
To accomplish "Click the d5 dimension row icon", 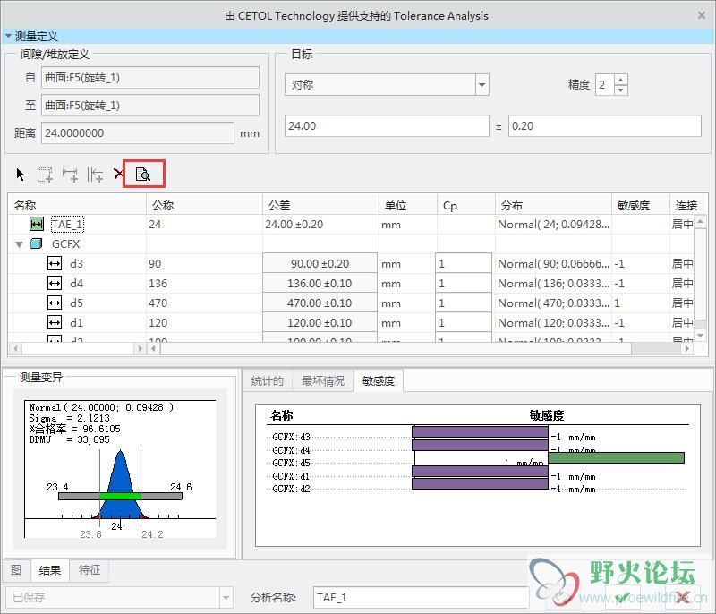I will [x=55, y=303].
